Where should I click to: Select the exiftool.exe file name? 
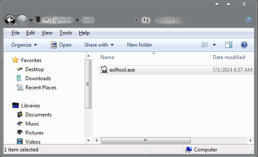[122, 70]
